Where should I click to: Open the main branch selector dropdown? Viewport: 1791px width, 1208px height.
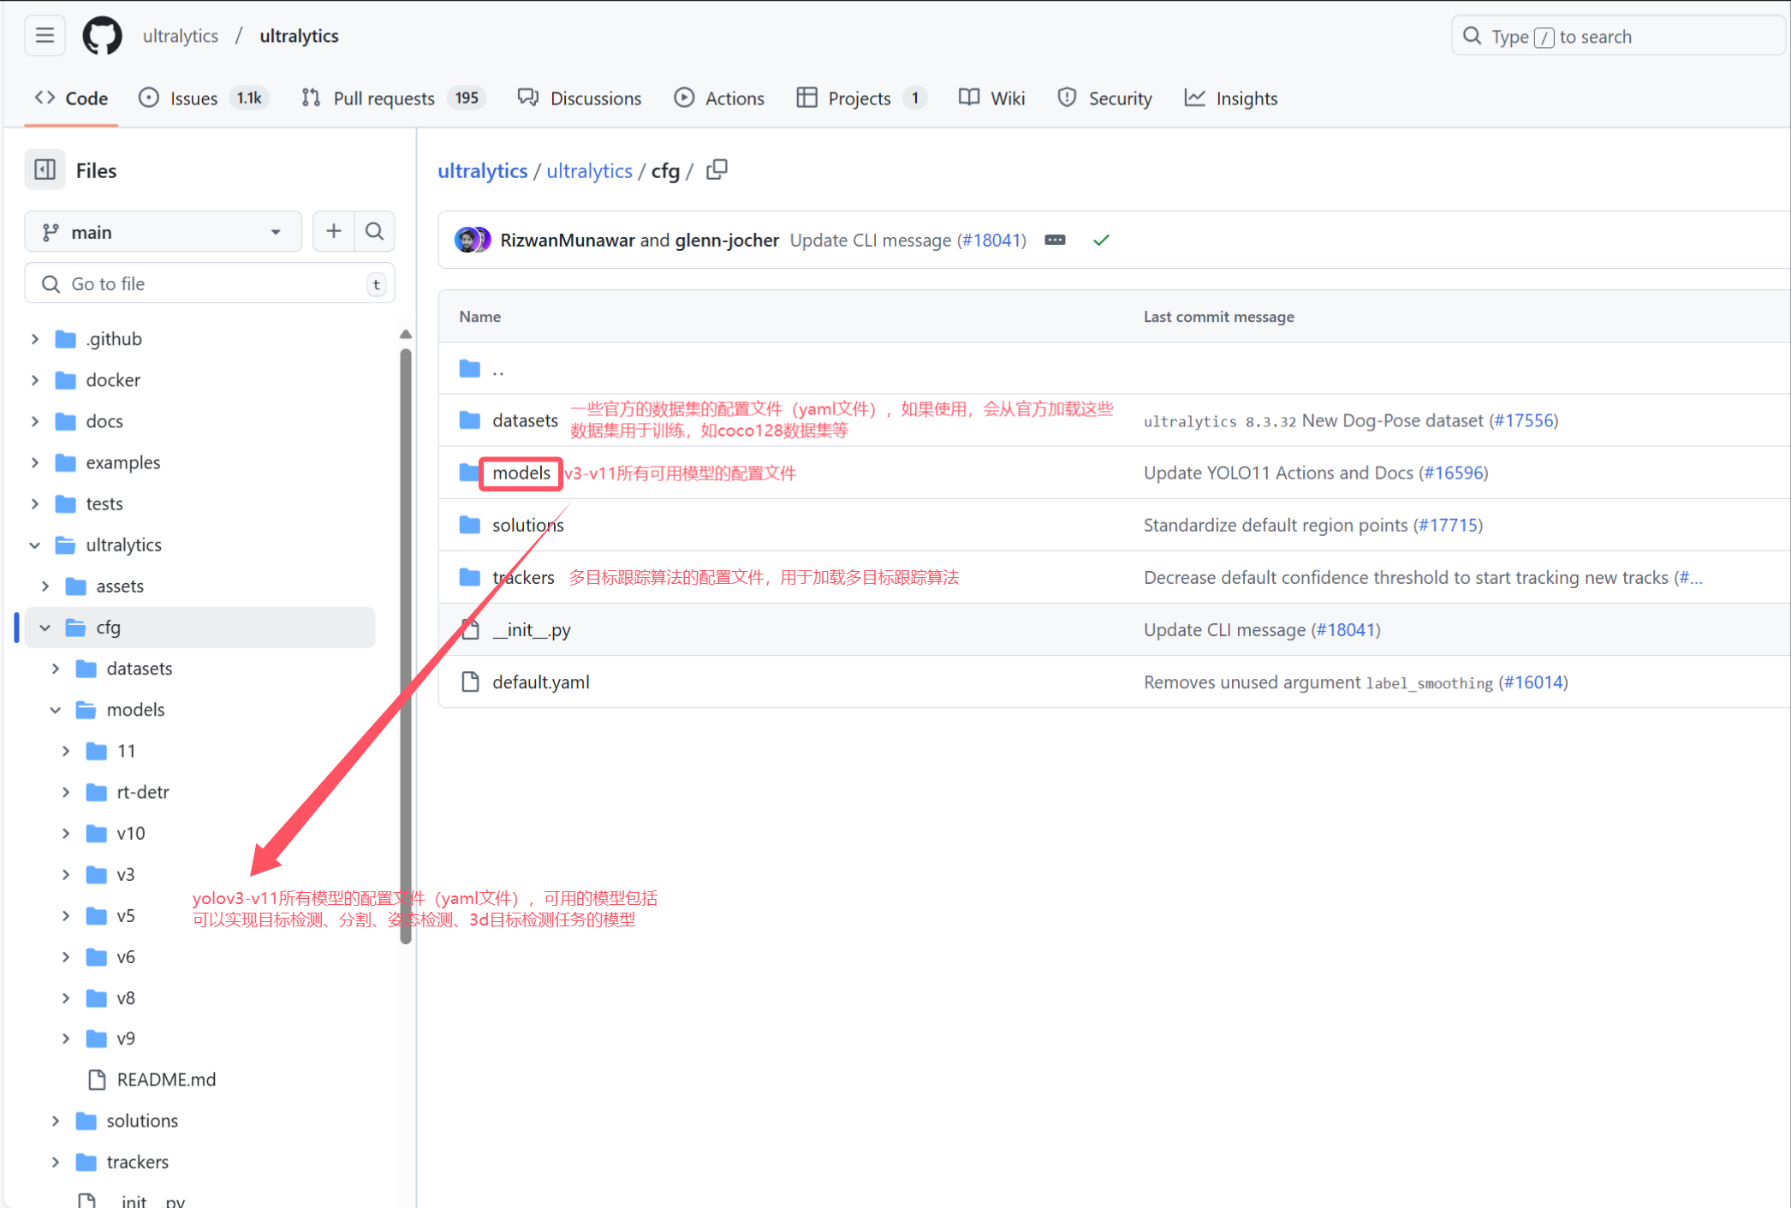point(163,232)
